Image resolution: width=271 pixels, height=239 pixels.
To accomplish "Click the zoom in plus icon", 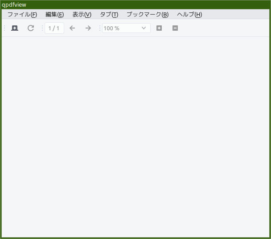I will 159,28.
